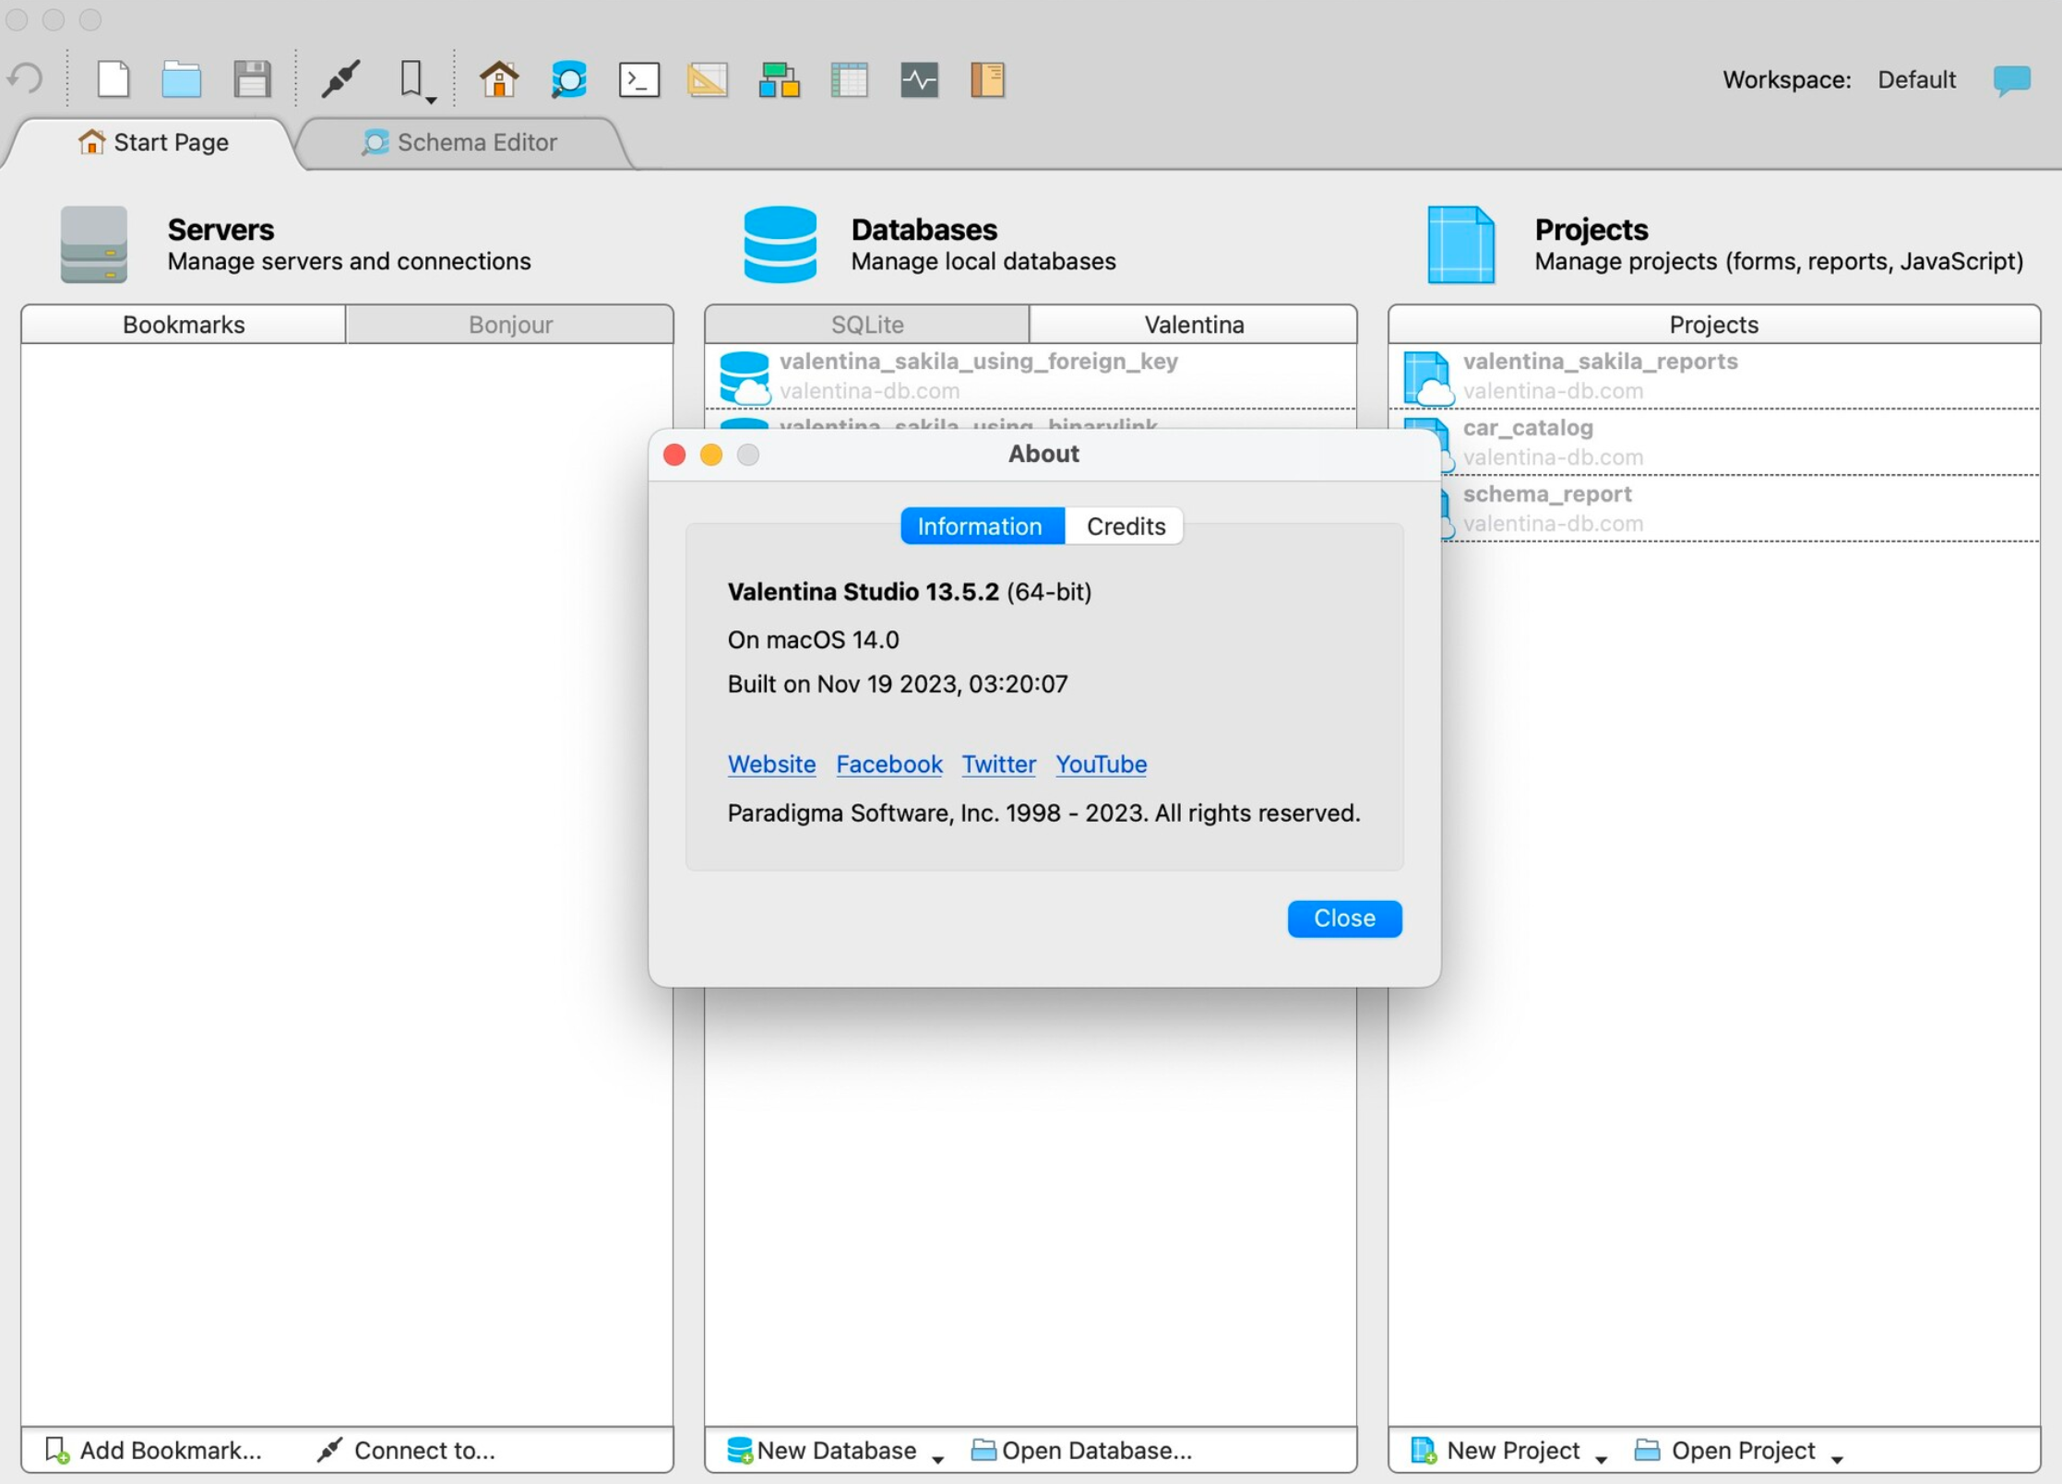Click the large Databases cylinder icon
Image resolution: width=2062 pixels, height=1484 pixels.
pos(780,243)
